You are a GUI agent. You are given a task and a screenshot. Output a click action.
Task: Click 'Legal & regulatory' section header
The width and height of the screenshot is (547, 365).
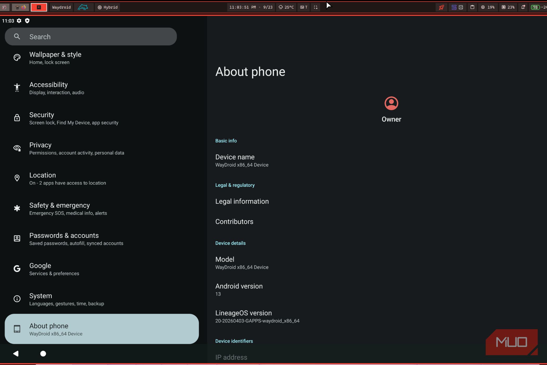tap(235, 185)
